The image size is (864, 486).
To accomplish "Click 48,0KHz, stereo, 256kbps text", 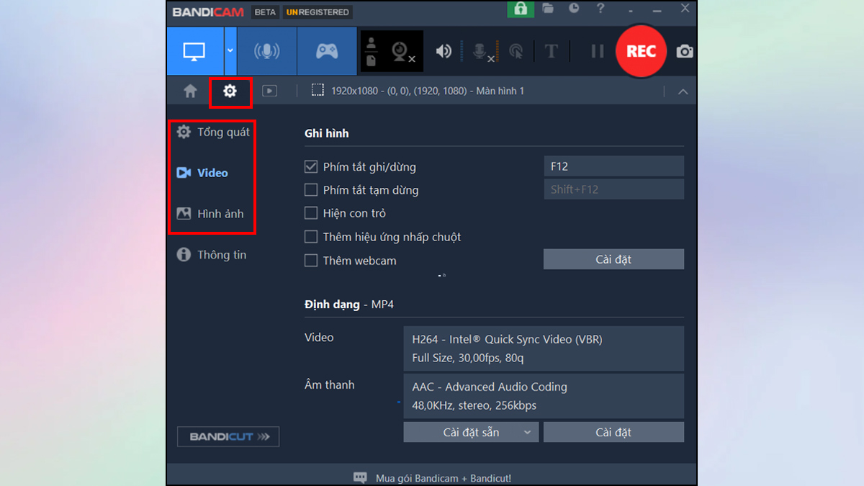I will (474, 405).
